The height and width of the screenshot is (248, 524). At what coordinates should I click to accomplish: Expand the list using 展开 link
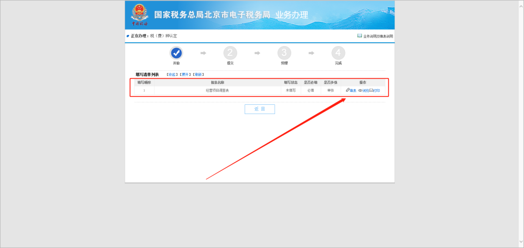185,75
